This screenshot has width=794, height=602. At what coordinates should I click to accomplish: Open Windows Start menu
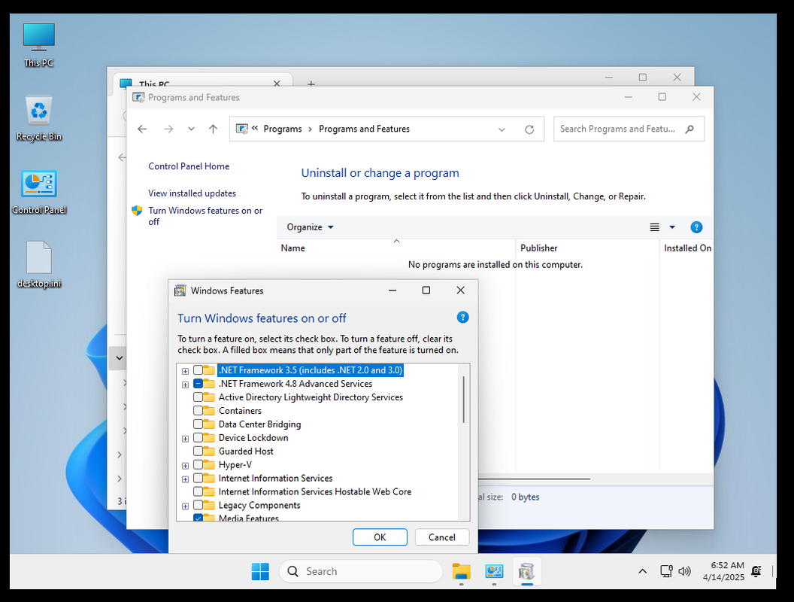tap(260, 572)
